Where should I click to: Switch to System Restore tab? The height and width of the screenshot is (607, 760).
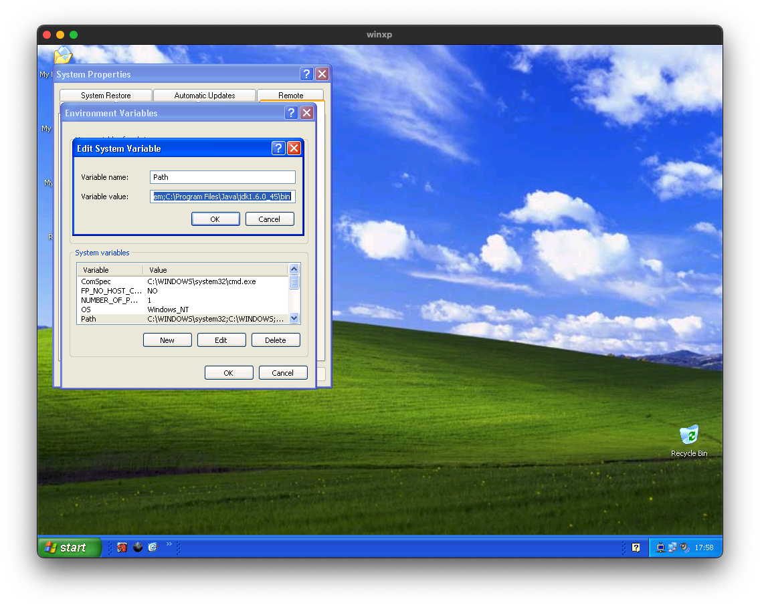pyautogui.click(x=106, y=96)
